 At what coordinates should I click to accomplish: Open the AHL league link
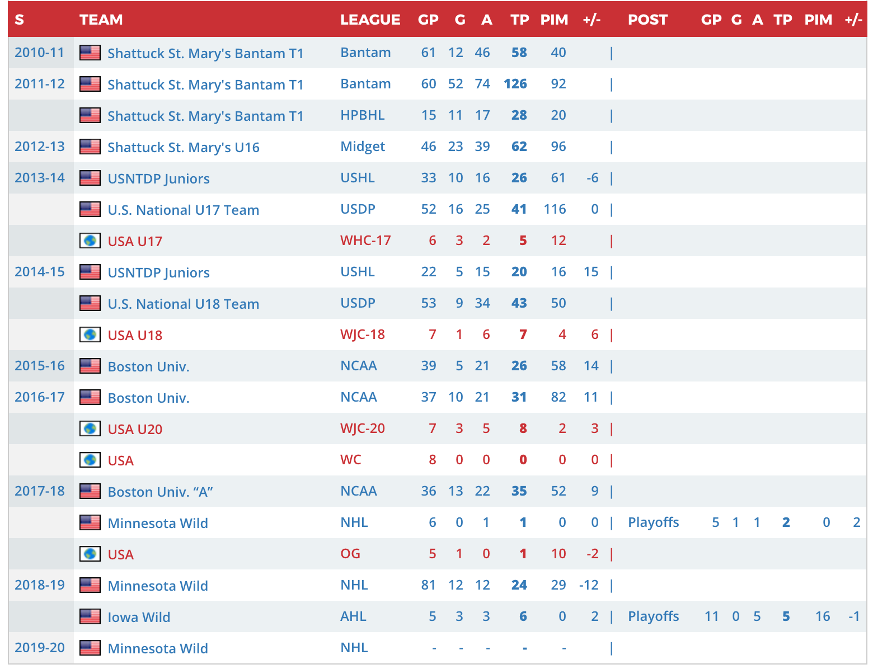click(353, 616)
